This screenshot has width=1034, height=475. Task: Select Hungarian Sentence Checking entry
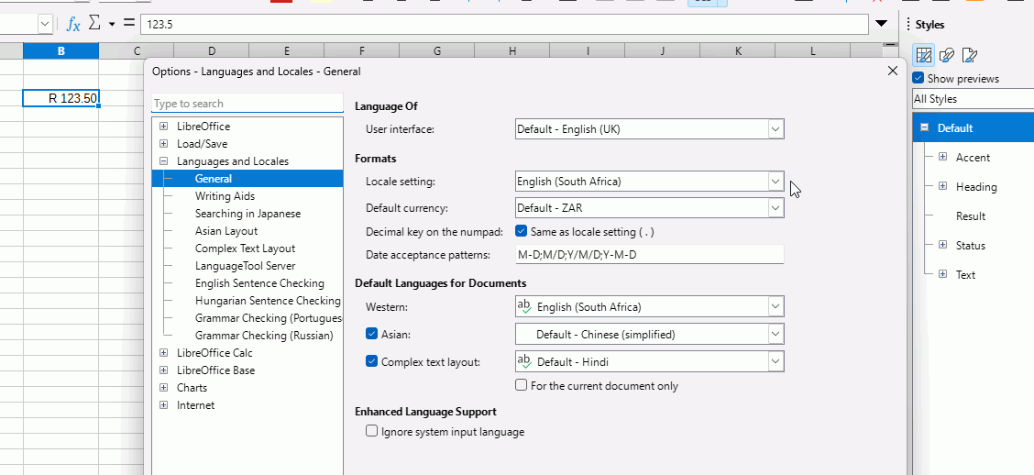coord(268,301)
